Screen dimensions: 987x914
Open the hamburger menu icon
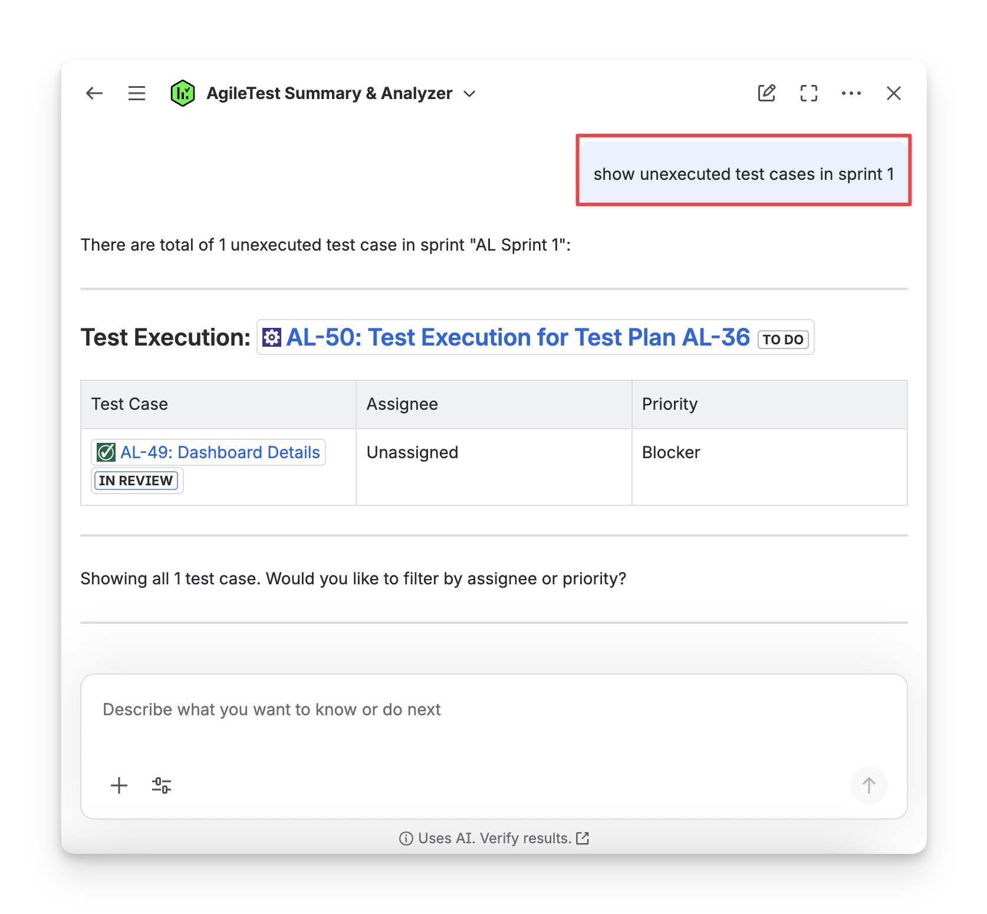point(137,93)
